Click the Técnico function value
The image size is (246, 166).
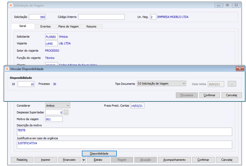coord(50,58)
